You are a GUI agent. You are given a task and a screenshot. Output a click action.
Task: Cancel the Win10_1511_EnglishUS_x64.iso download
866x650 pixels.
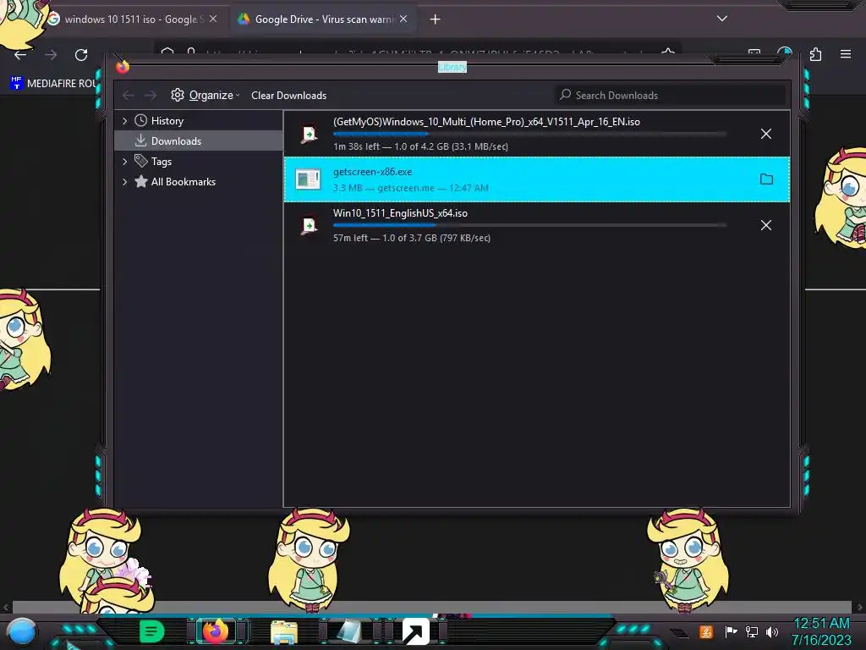coord(766,225)
